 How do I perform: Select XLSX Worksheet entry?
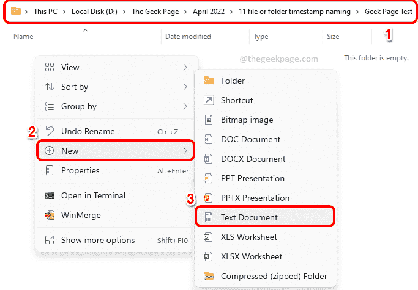pyautogui.click(x=252, y=256)
